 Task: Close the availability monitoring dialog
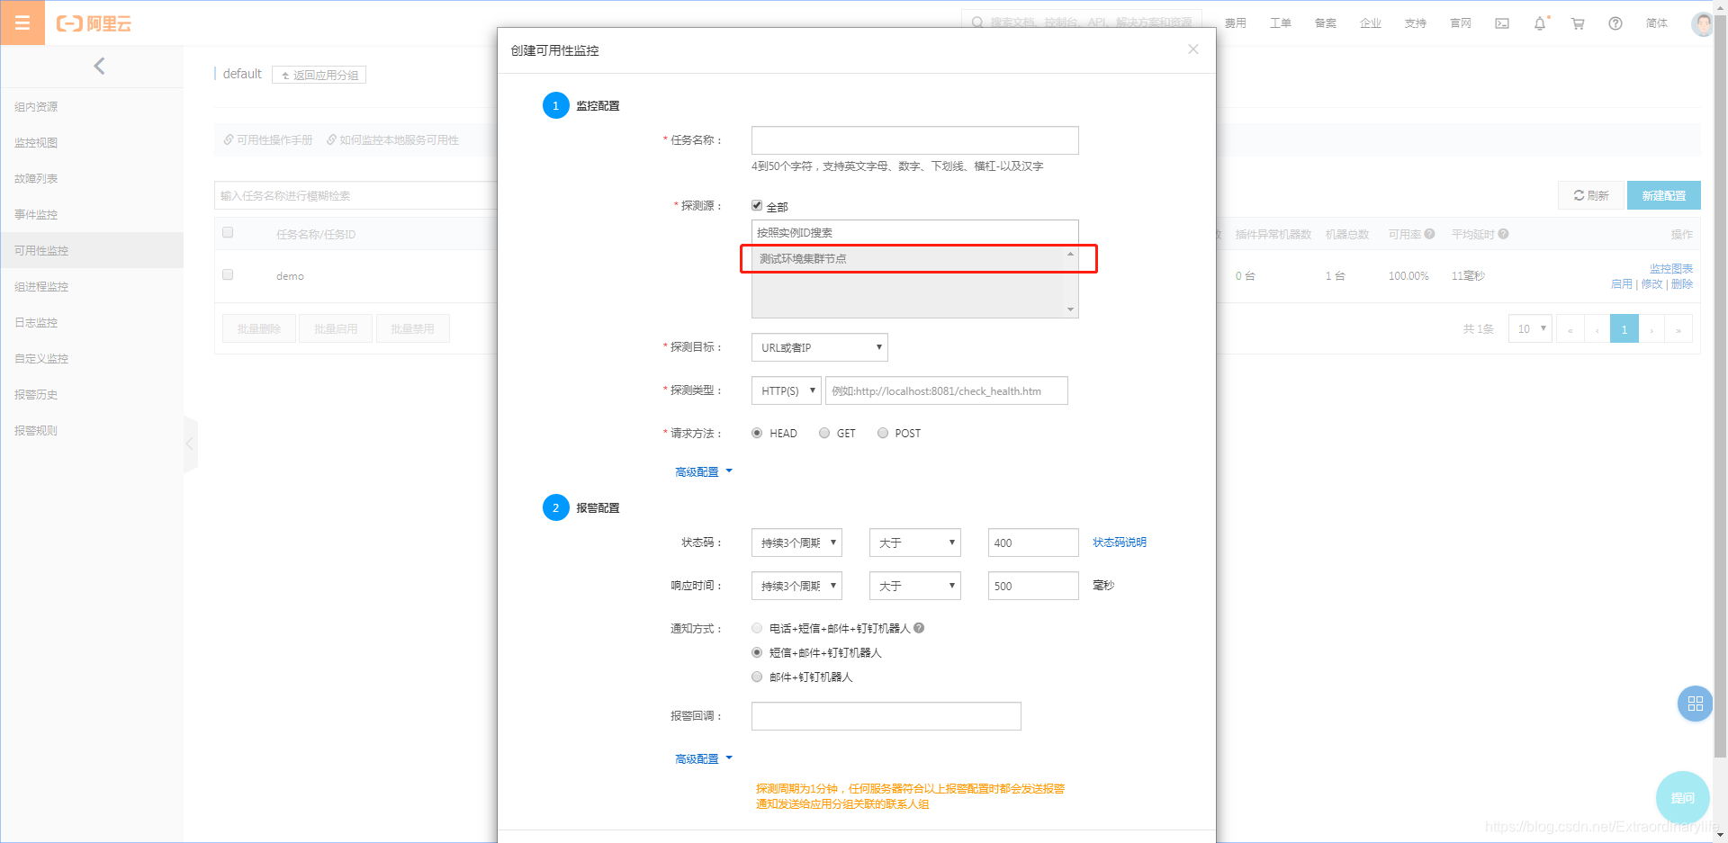coord(1193,49)
